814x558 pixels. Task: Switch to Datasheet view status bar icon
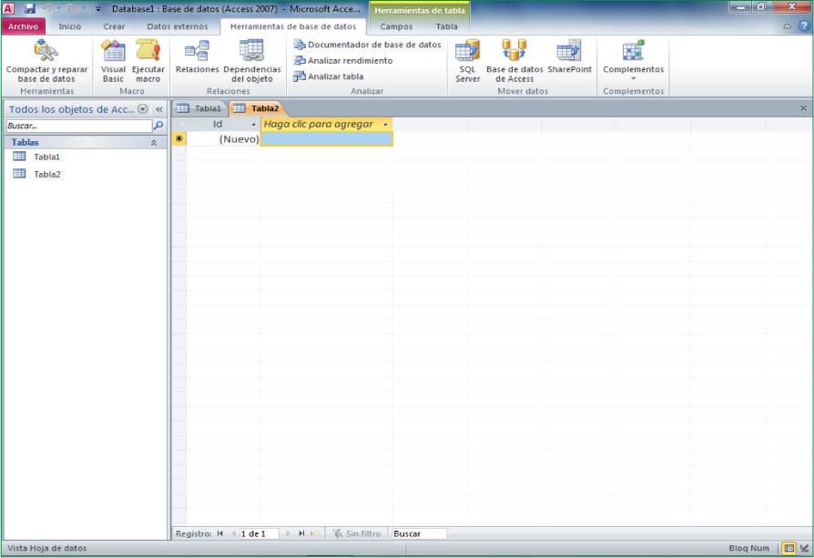[x=789, y=548]
